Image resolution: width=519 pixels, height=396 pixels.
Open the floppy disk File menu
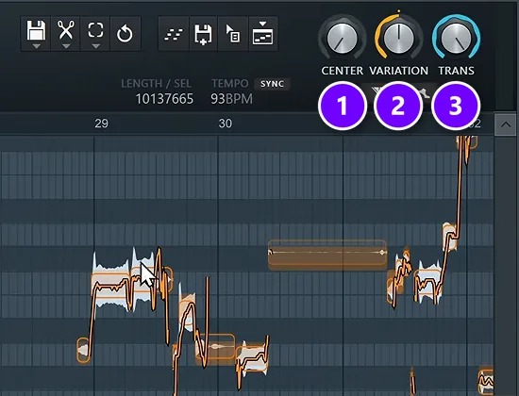click(36, 34)
